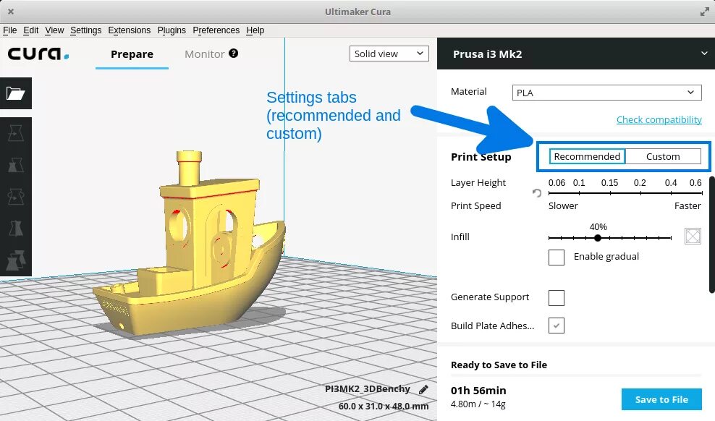Image resolution: width=715 pixels, height=421 pixels.
Task: Maximize window using the expand arrows icon
Action: pos(705,12)
